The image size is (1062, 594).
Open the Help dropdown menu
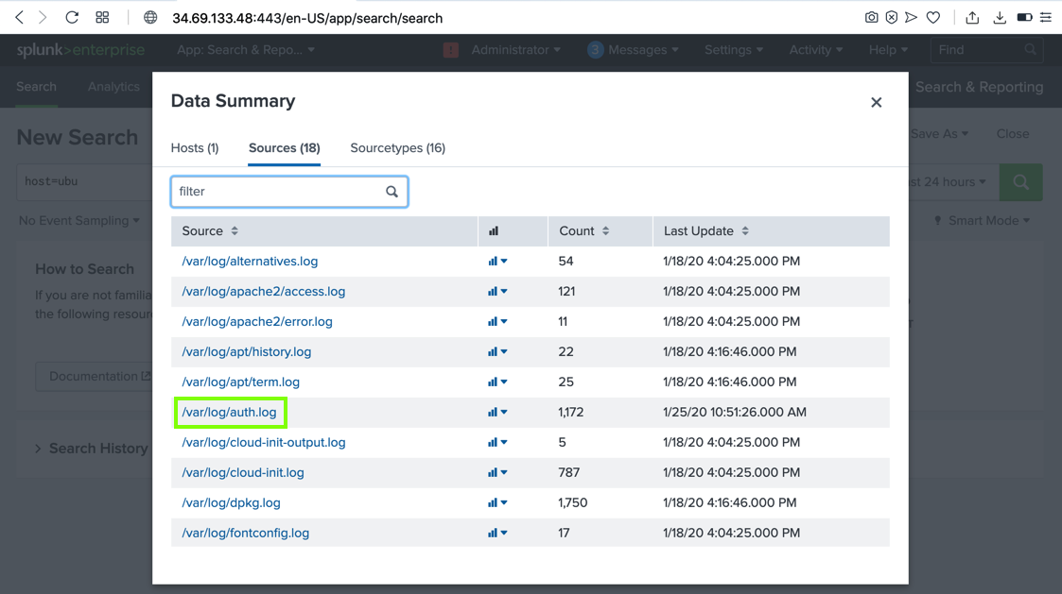pos(888,50)
